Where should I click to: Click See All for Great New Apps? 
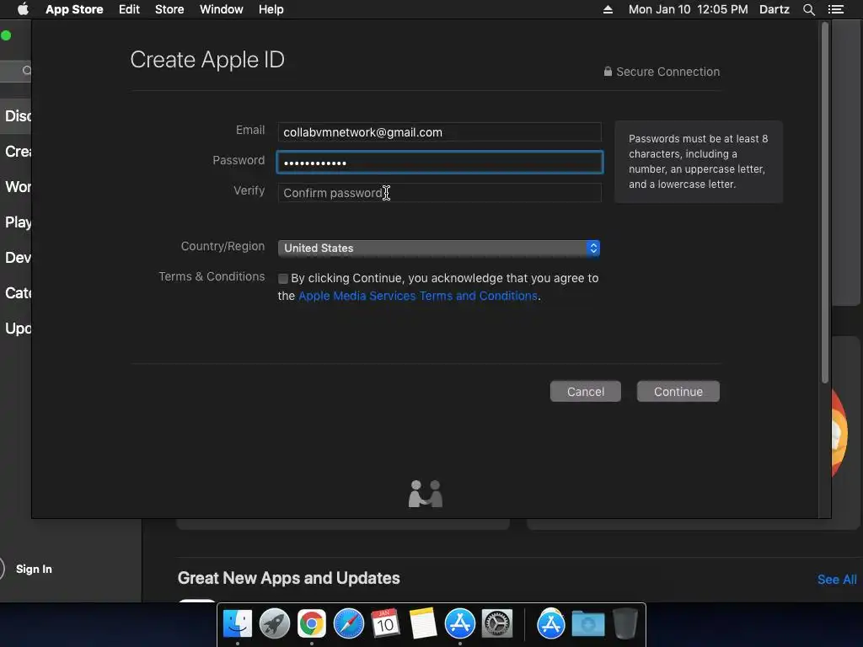(x=837, y=580)
